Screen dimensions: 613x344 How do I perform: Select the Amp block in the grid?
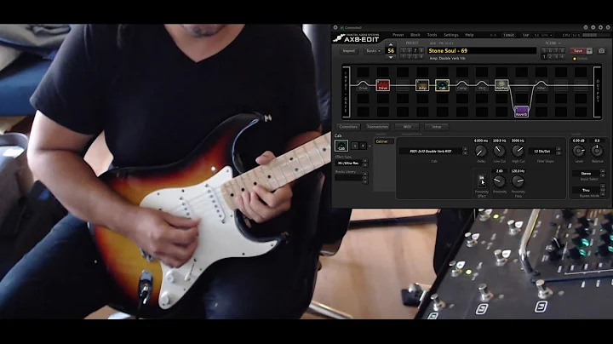coord(422,85)
